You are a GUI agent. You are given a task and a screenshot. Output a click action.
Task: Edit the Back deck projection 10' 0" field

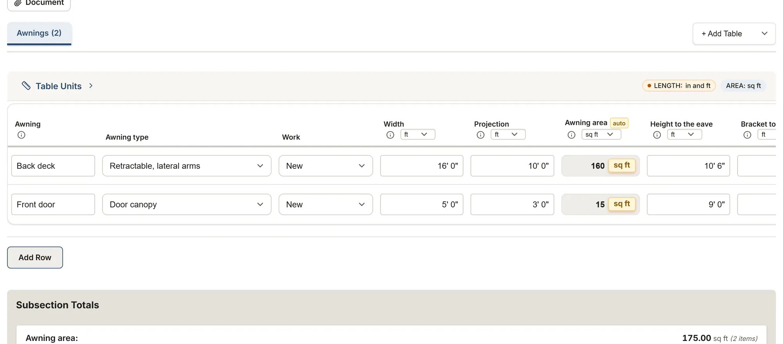pos(512,166)
